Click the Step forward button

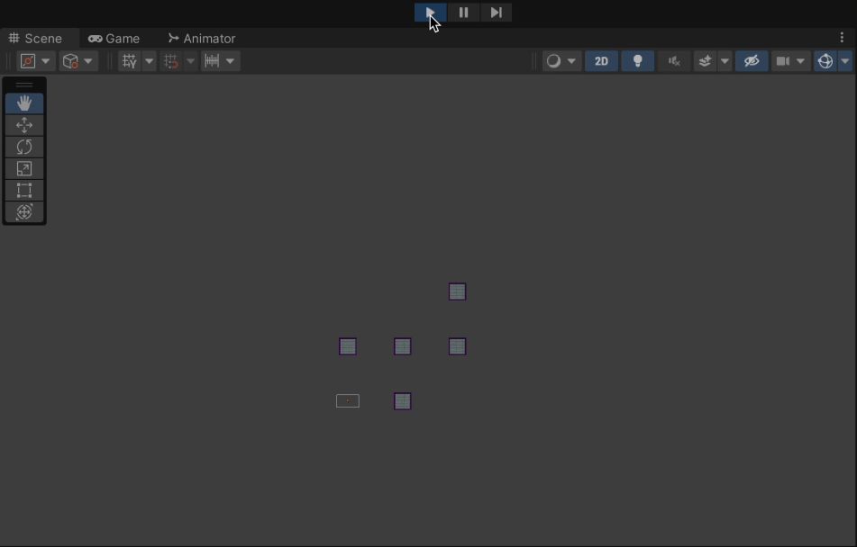point(496,13)
